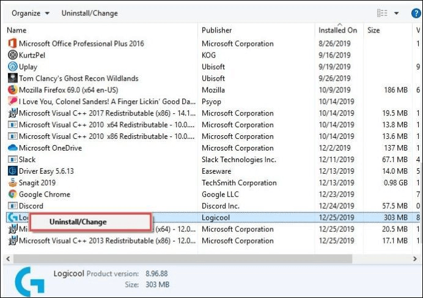Click the Driver Easy icon
This screenshot has height=298, width=423.
tap(12, 171)
